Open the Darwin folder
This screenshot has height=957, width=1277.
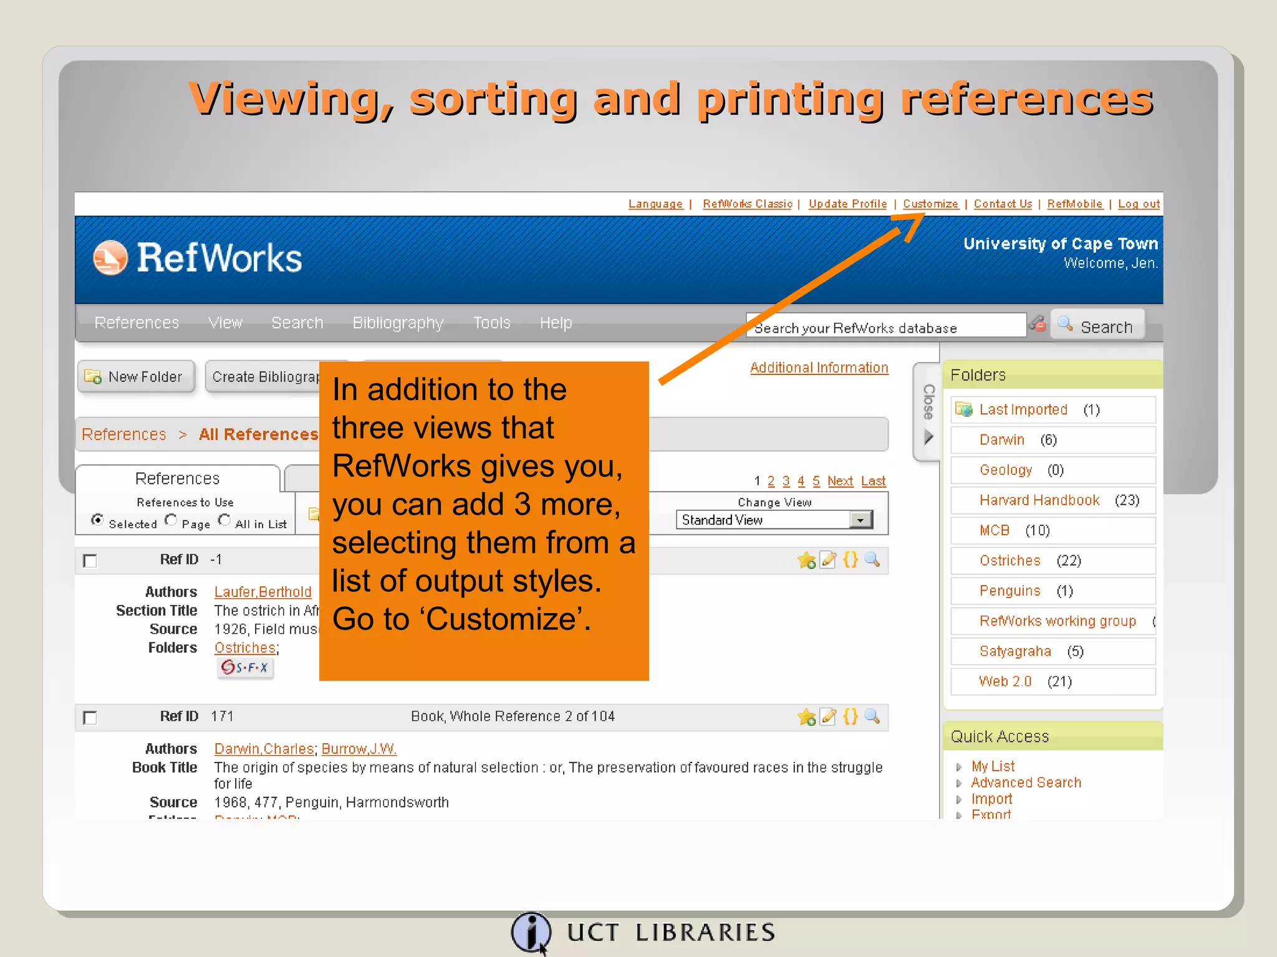click(x=1001, y=440)
